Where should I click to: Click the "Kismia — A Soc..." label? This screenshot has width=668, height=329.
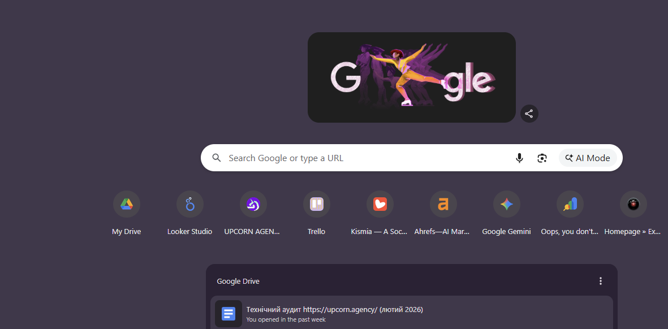(379, 232)
